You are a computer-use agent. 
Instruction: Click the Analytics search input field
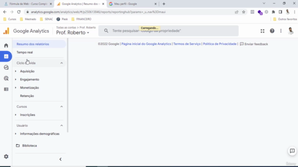(169, 31)
